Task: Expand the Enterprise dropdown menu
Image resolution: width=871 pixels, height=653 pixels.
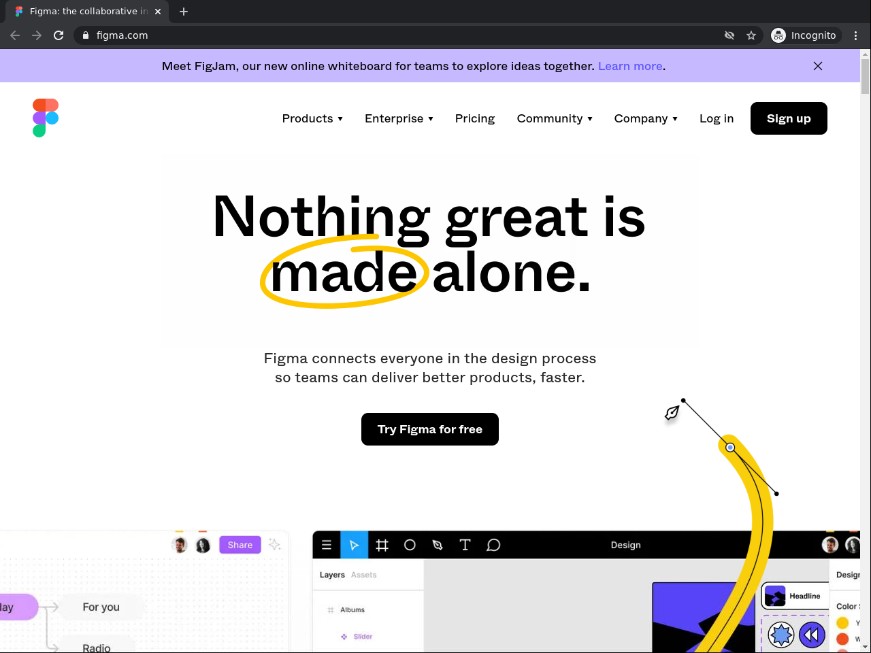Action: point(399,118)
